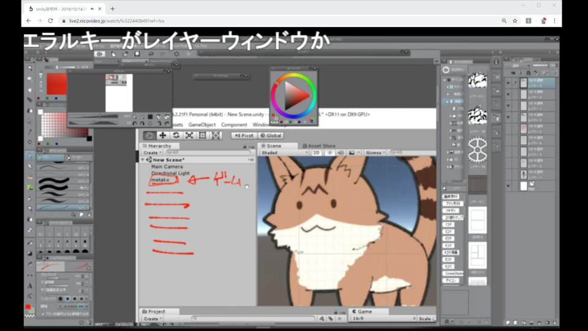Open Project panel Create dropdown
Screen dimensions: 588x331
(x=153, y=319)
